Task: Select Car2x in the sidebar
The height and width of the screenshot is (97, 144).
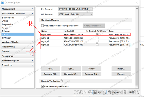Action: [x=18, y=34]
